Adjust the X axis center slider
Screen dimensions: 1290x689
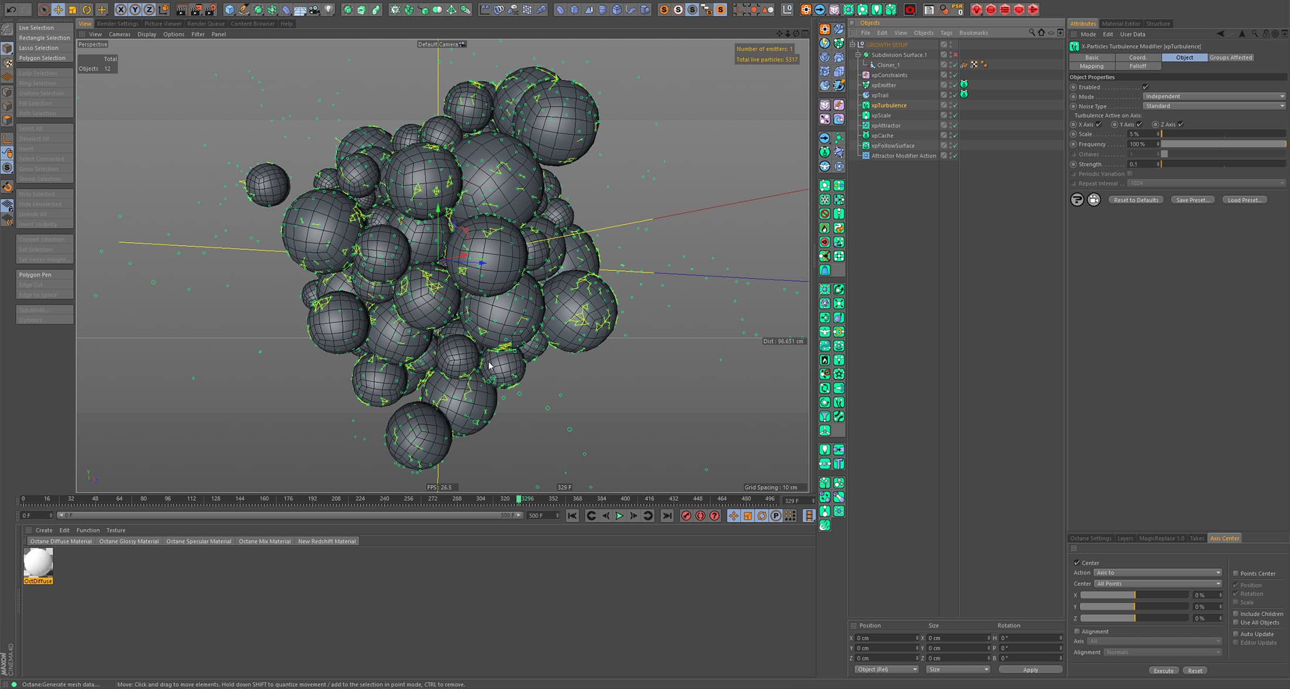click(1134, 595)
